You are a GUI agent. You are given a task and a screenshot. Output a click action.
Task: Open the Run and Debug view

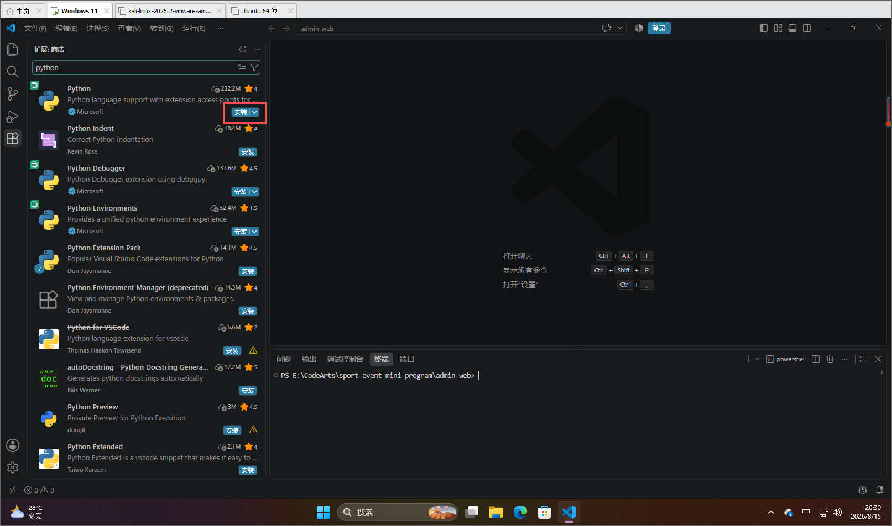pyautogui.click(x=12, y=116)
